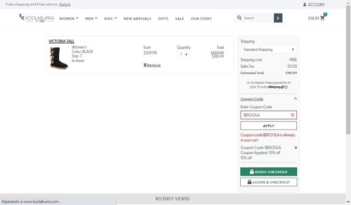This screenshot has width=351, height=205.
Task: Click the Remove link
Action: (x=154, y=65)
